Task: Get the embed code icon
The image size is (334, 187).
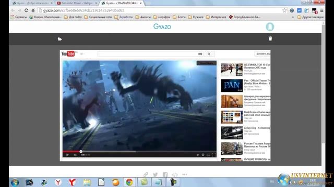Action: pyautogui.click(x=175, y=175)
